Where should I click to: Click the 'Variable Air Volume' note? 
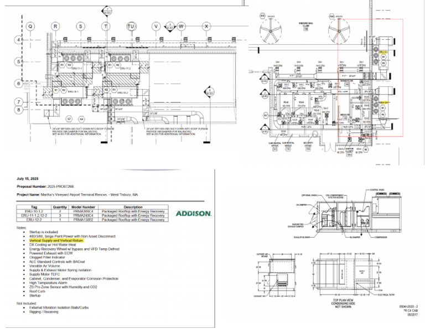click(44, 266)
